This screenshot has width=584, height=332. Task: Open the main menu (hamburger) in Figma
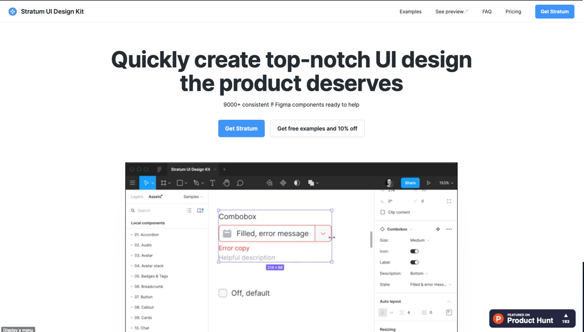point(132,182)
